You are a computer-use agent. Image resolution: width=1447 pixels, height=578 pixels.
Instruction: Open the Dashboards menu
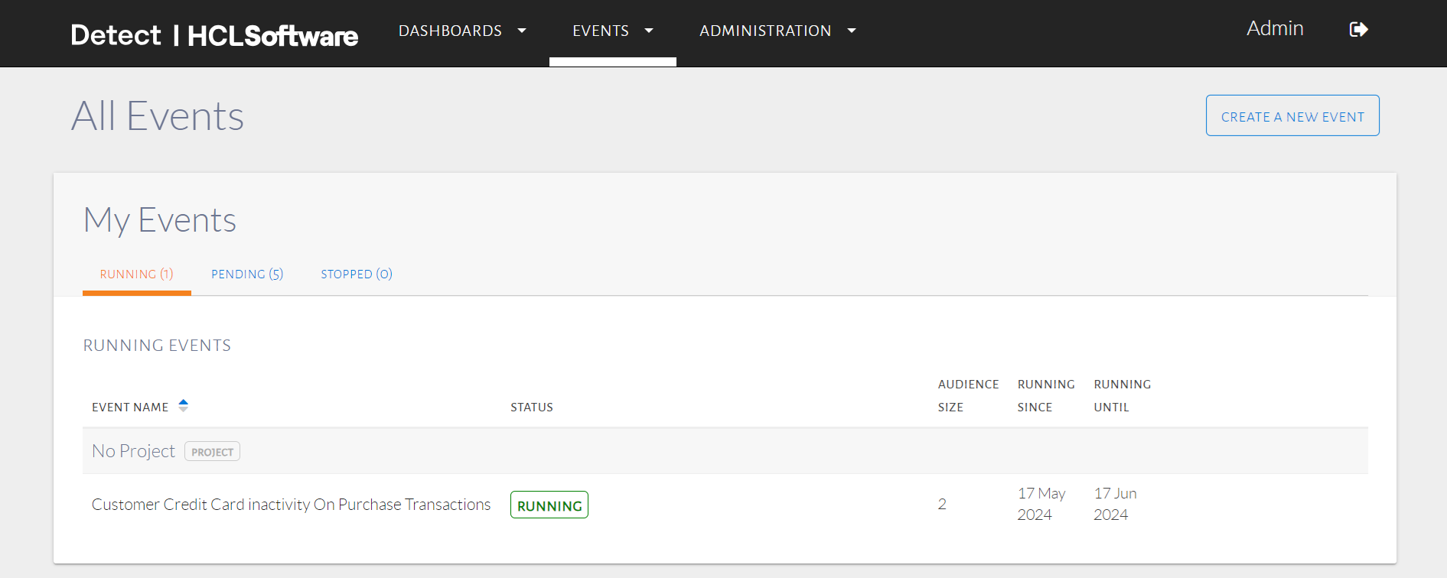point(450,31)
